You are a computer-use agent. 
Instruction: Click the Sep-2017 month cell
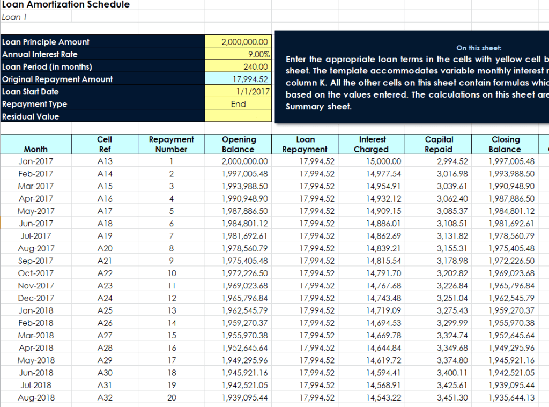36,261
